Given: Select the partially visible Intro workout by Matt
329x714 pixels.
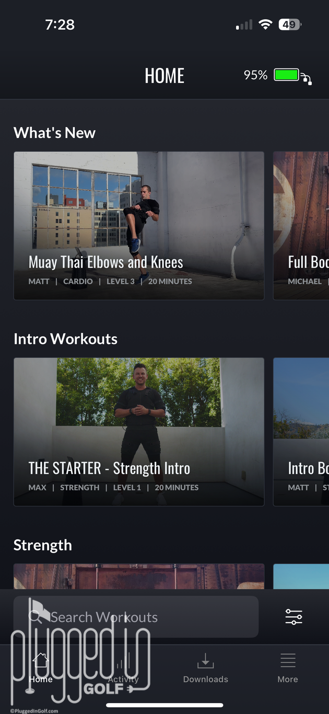Looking at the screenshot, I should pos(301,432).
